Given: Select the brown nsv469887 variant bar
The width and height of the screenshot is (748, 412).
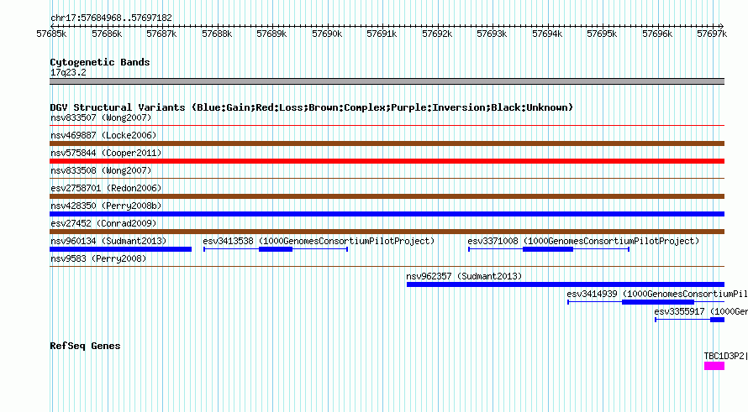Looking at the screenshot, I should [387, 143].
